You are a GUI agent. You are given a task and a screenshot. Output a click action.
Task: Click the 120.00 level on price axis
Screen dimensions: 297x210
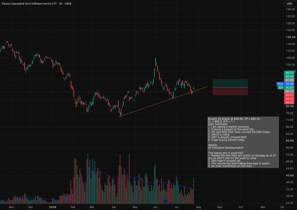point(290,37)
